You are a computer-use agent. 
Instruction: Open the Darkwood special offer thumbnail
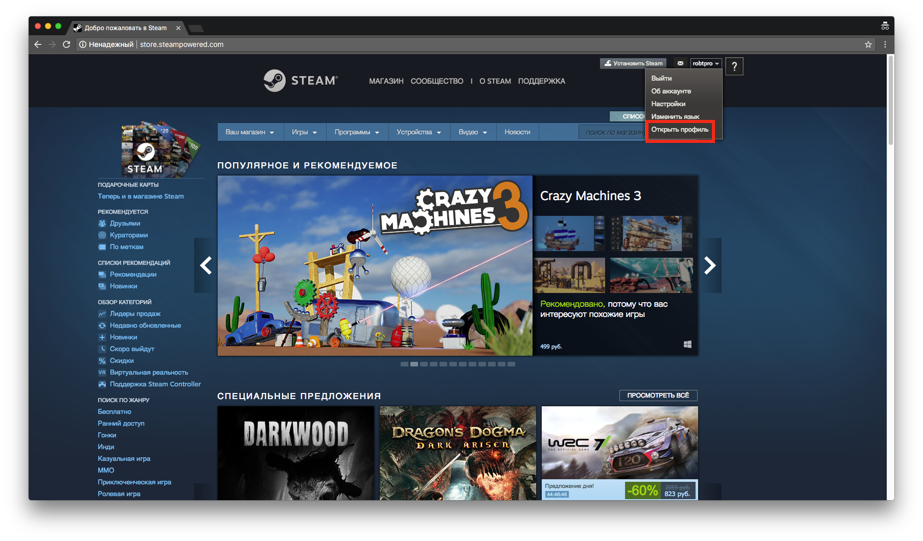pos(296,453)
